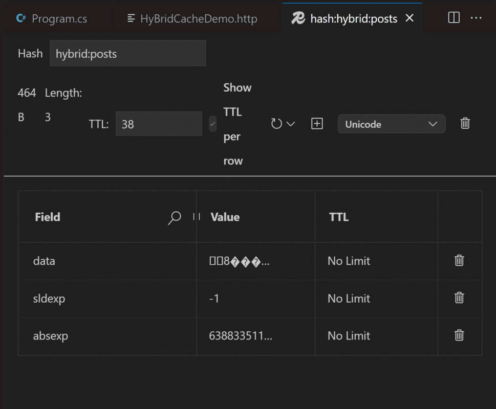Delete the hybrid:posts key with trash icon
The height and width of the screenshot is (409, 496).
pyautogui.click(x=465, y=124)
